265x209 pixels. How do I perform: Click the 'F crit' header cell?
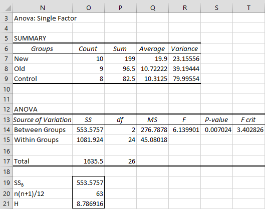(249, 119)
